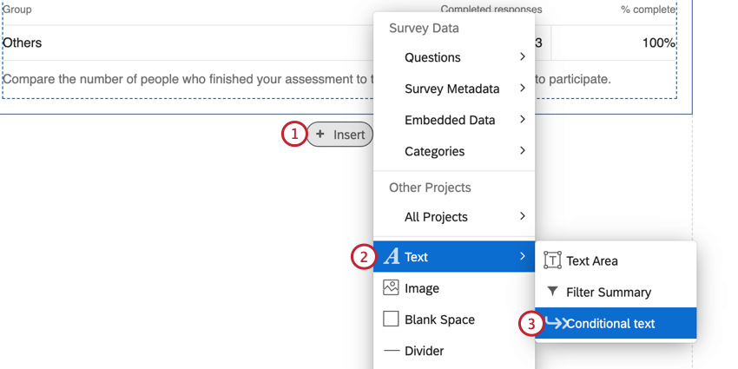
Task: Click the Conditional text arrow icon
Action: click(x=555, y=323)
